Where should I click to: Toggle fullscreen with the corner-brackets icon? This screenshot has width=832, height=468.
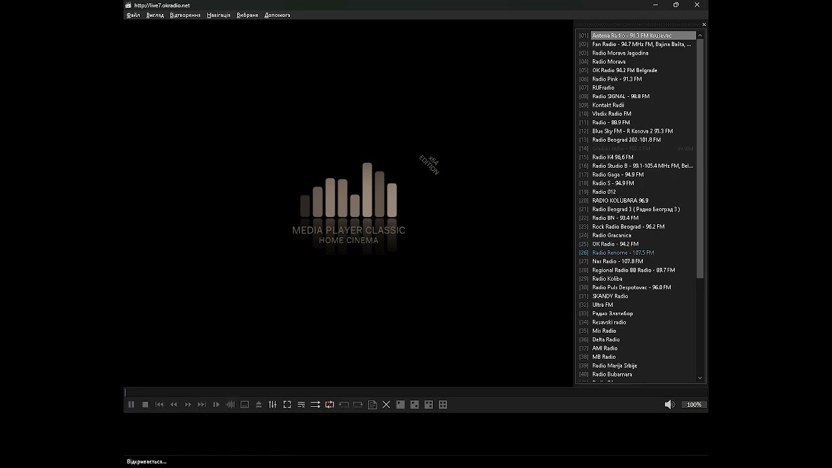(287, 404)
